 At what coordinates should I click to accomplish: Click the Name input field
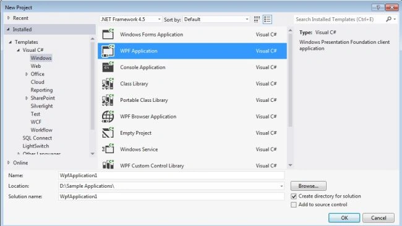[x=171, y=175]
